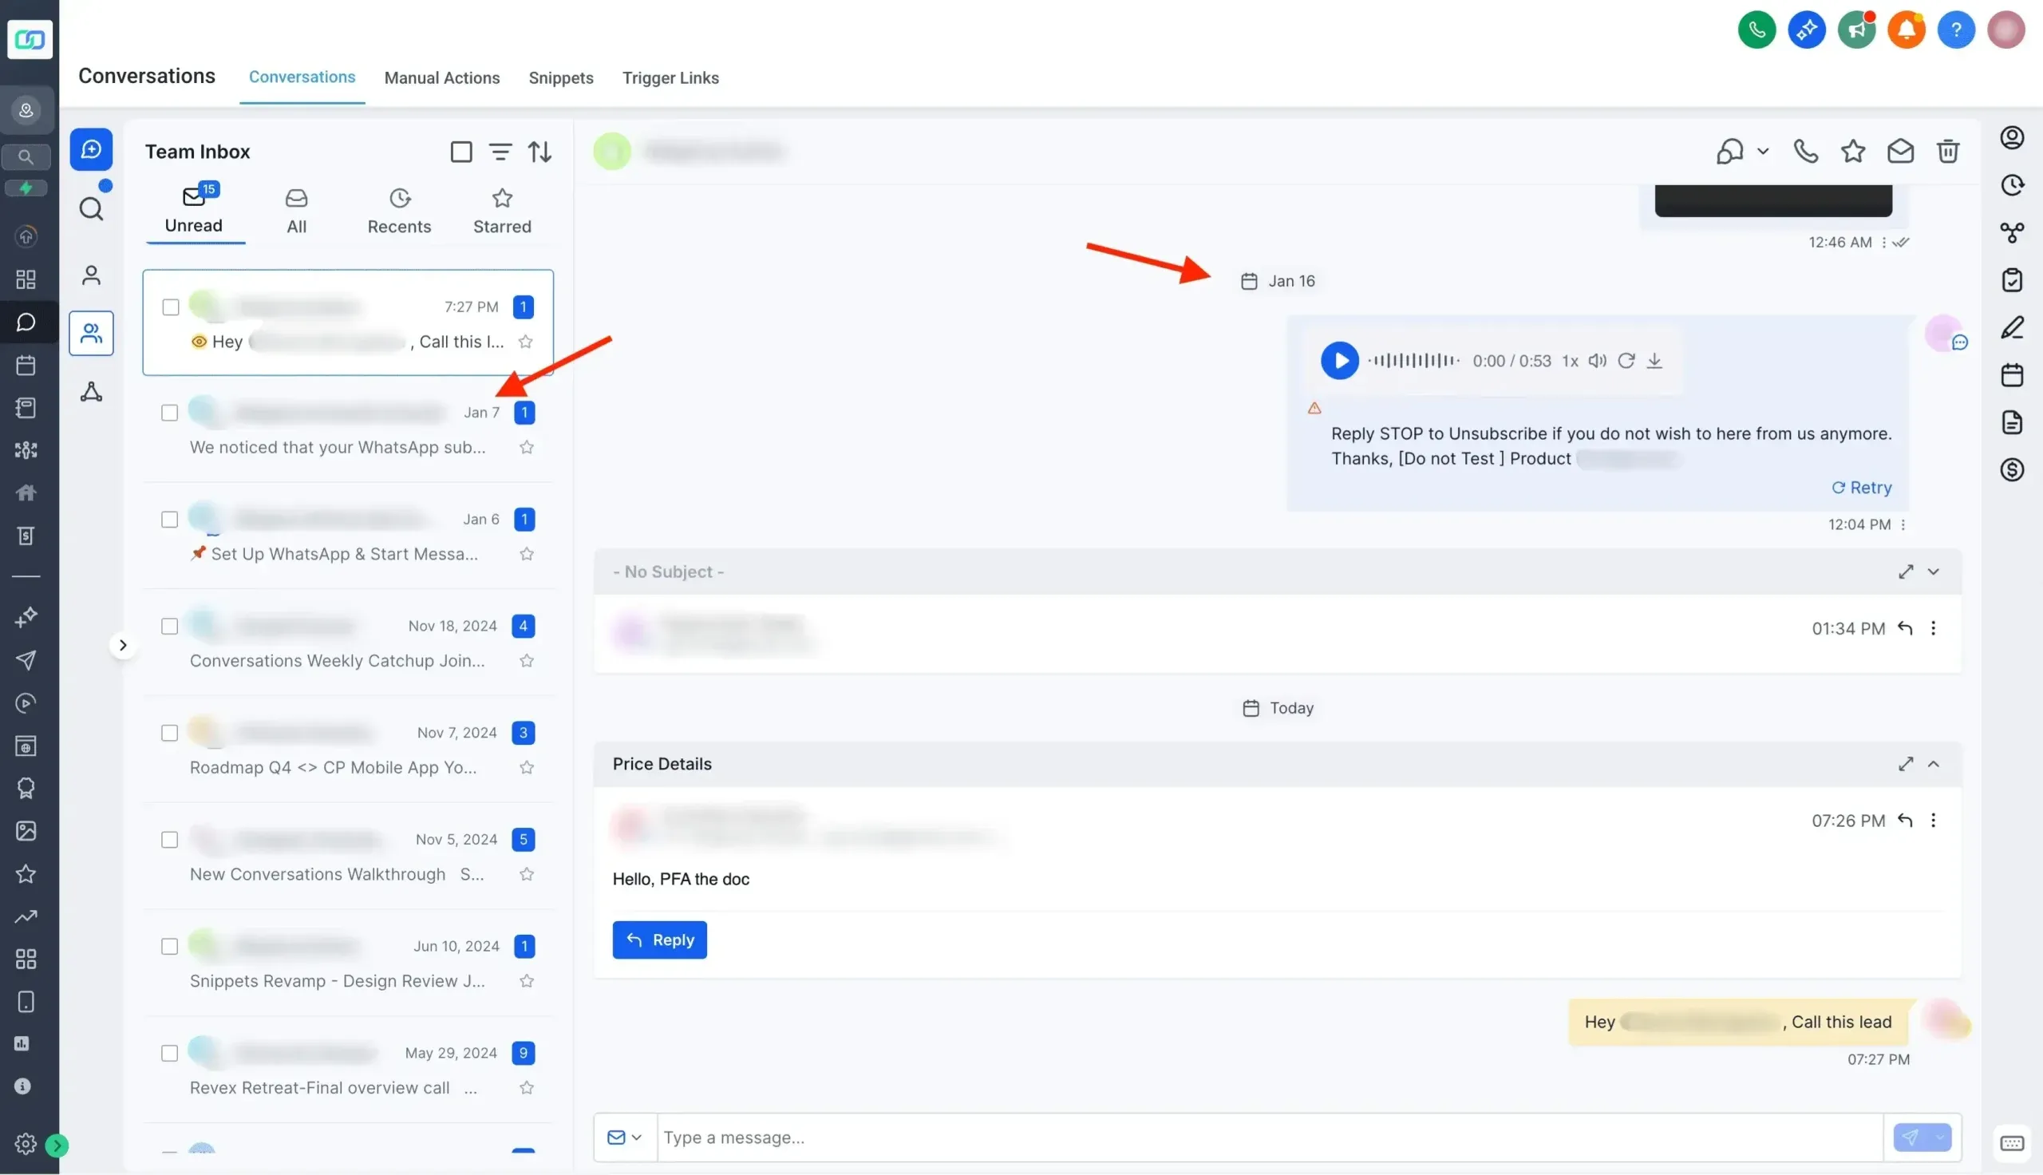Play the 0:53 audio message

pos(1339,361)
